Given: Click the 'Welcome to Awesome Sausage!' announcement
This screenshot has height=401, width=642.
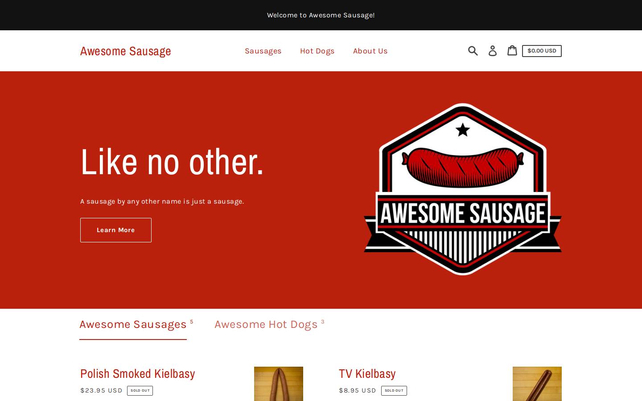Looking at the screenshot, I should [321, 15].
